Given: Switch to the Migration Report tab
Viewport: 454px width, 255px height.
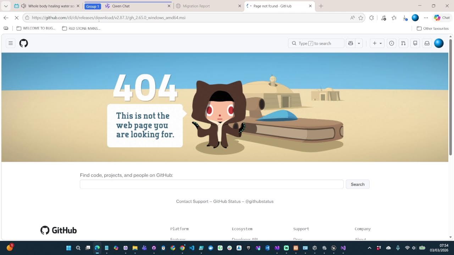Looking at the screenshot, I should tap(209, 6).
